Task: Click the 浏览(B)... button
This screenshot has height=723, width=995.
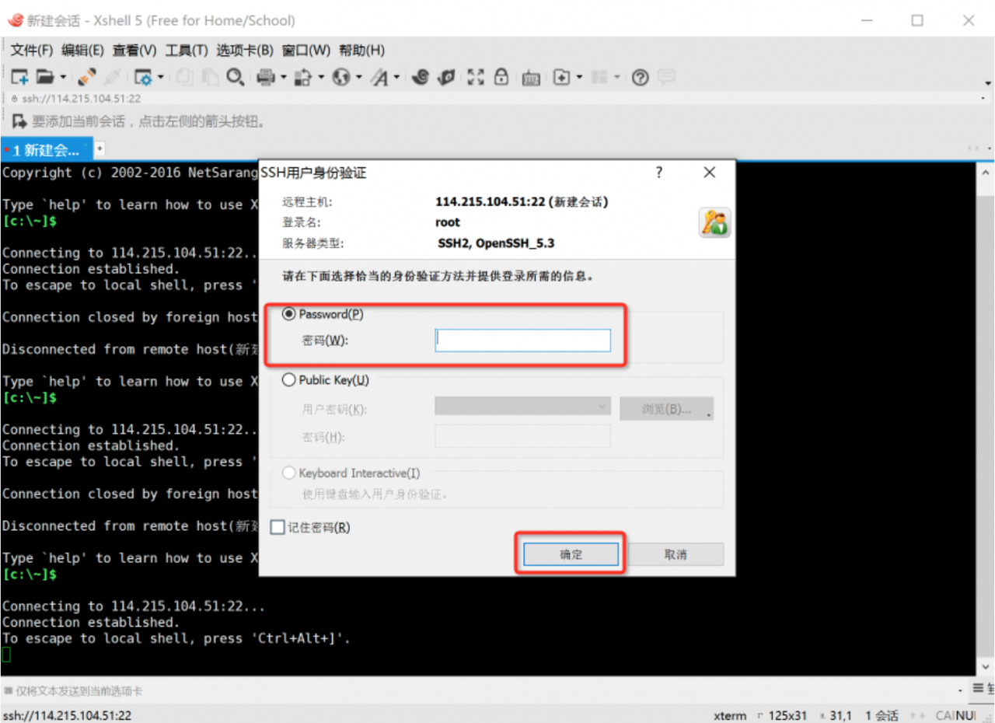Action: click(x=666, y=409)
